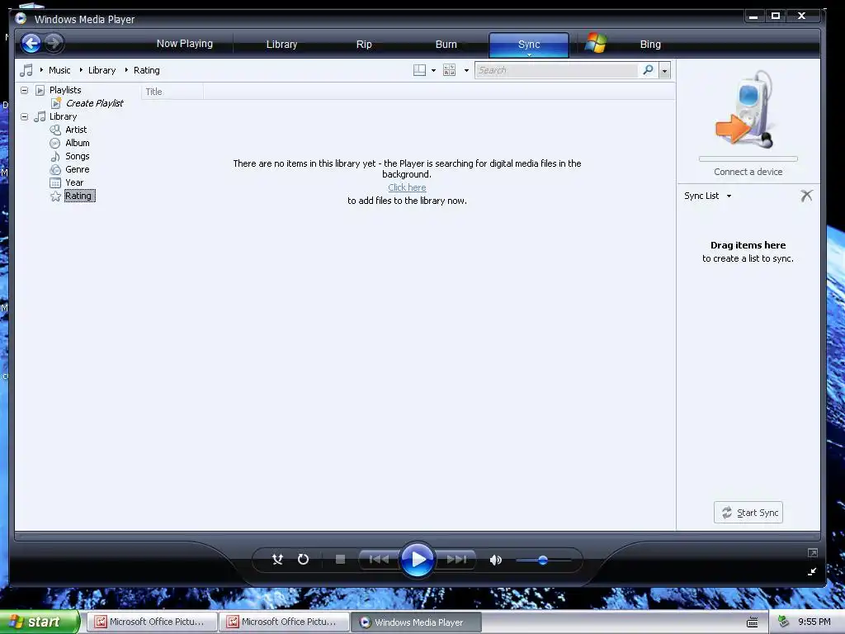Select Album in the library tree
Viewport: 845px width, 634px height.
[77, 143]
